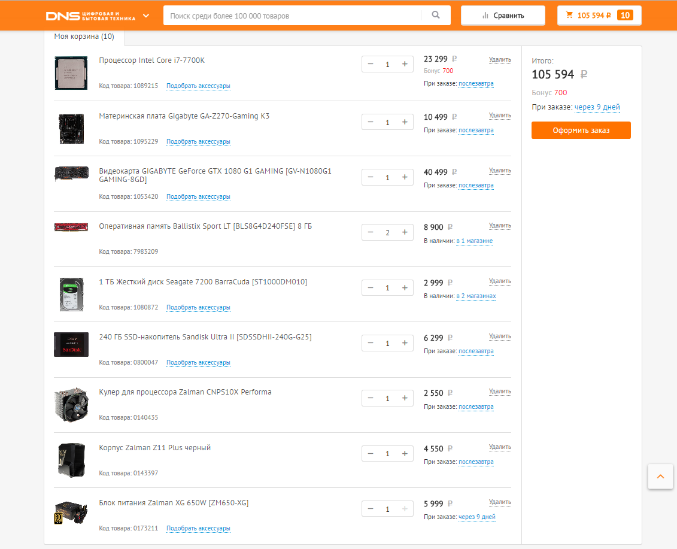This screenshot has height=549, width=677.
Task: Decrease quantity of Seagate BarraCuda drive
Action: coord(371,288)
